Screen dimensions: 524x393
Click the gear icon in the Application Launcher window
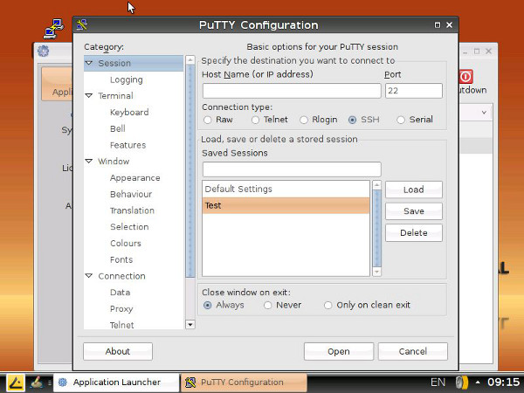pos(43,52)
